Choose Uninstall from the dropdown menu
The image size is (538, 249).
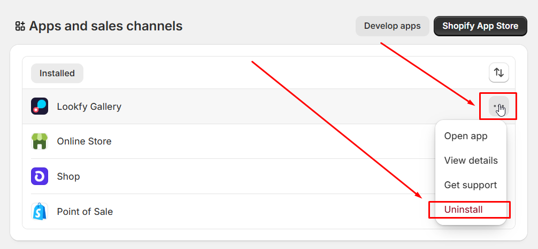coord(463,210)
